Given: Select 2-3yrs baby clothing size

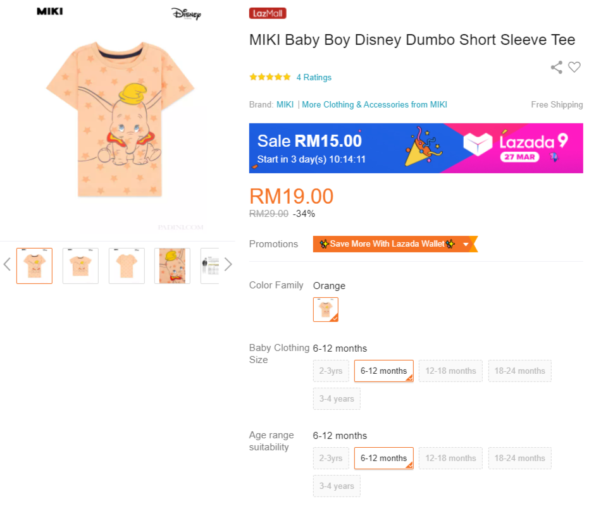Looking at the screenshot, I should click(331, 371).
